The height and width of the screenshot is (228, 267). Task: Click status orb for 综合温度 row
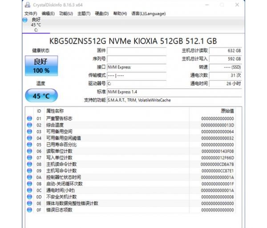pyautogui.click(x=30, y=125)
